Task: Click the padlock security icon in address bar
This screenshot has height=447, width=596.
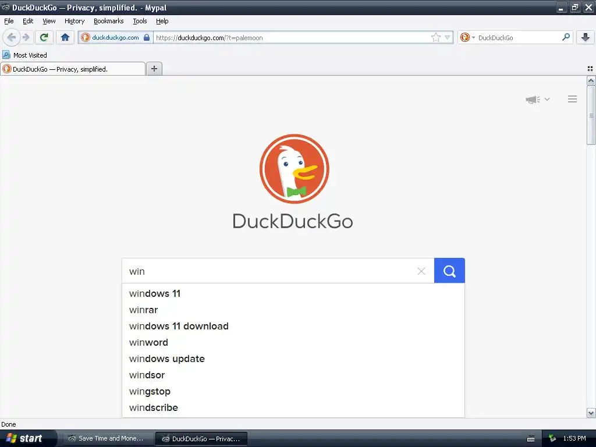Action: pos(147,37)
